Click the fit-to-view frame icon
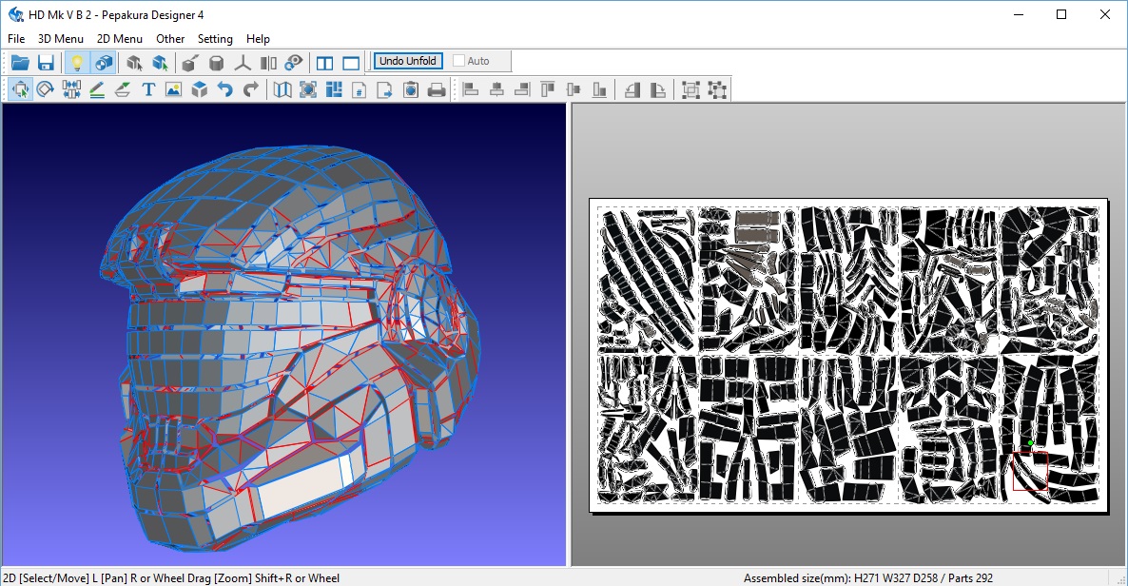This screenshot has width=1128, height=586. click(x=308, y=89)
